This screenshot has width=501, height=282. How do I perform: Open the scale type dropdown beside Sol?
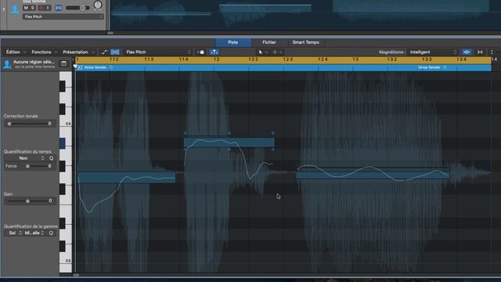[34, 233]
